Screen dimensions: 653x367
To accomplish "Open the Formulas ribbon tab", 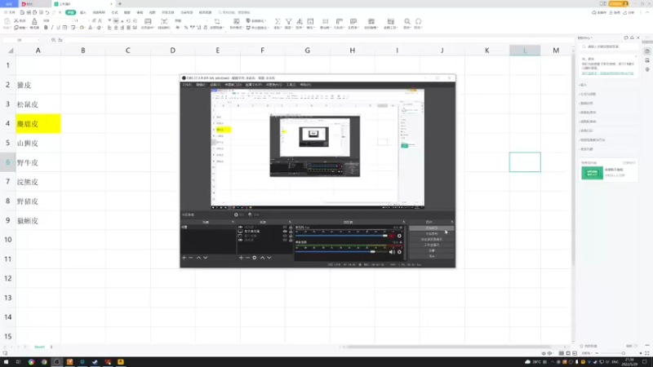I will (x=114, y=12).
